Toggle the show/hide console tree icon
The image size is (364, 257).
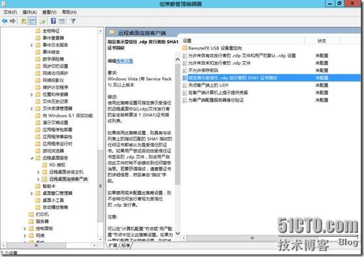click(x=32, y=21)
